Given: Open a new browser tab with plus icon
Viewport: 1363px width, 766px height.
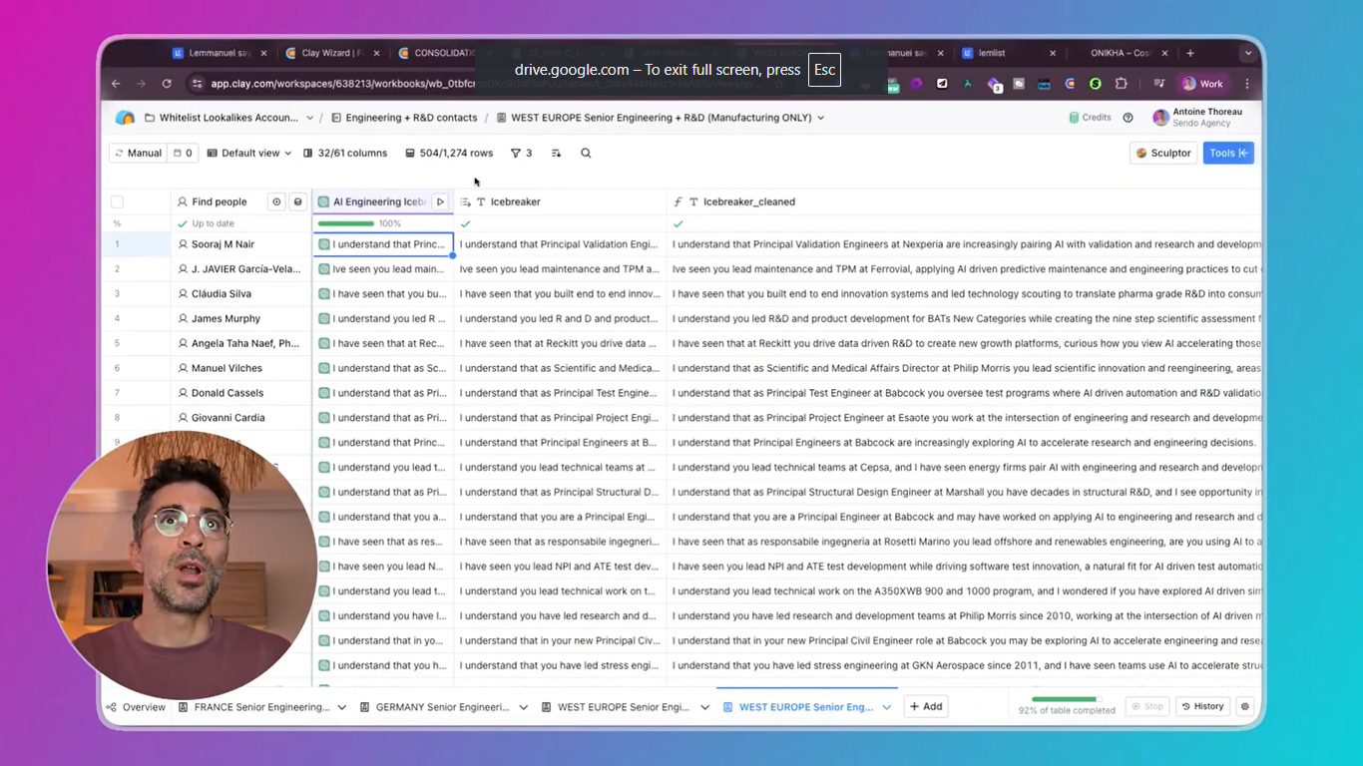Looking at the screenshot, I should [1190, 53].
